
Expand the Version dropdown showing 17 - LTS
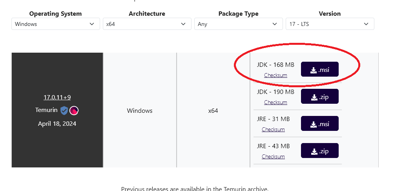pos(329,24)
